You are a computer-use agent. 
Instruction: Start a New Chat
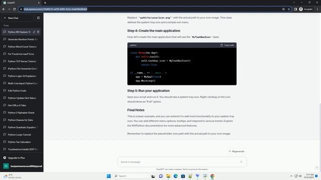coord(18,18)
